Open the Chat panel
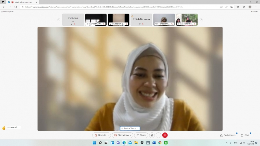The width and height of the screenshot is (260, 146). (x=245, y=135)
